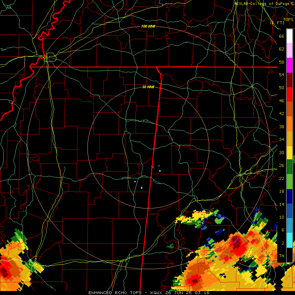This screenshot has width=295, height=295.
Task: Click the light green legend swatch
Action: (x=289, y=182)
